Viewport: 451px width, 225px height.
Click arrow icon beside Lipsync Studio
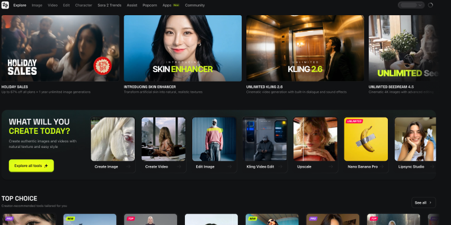click(432, 166)
